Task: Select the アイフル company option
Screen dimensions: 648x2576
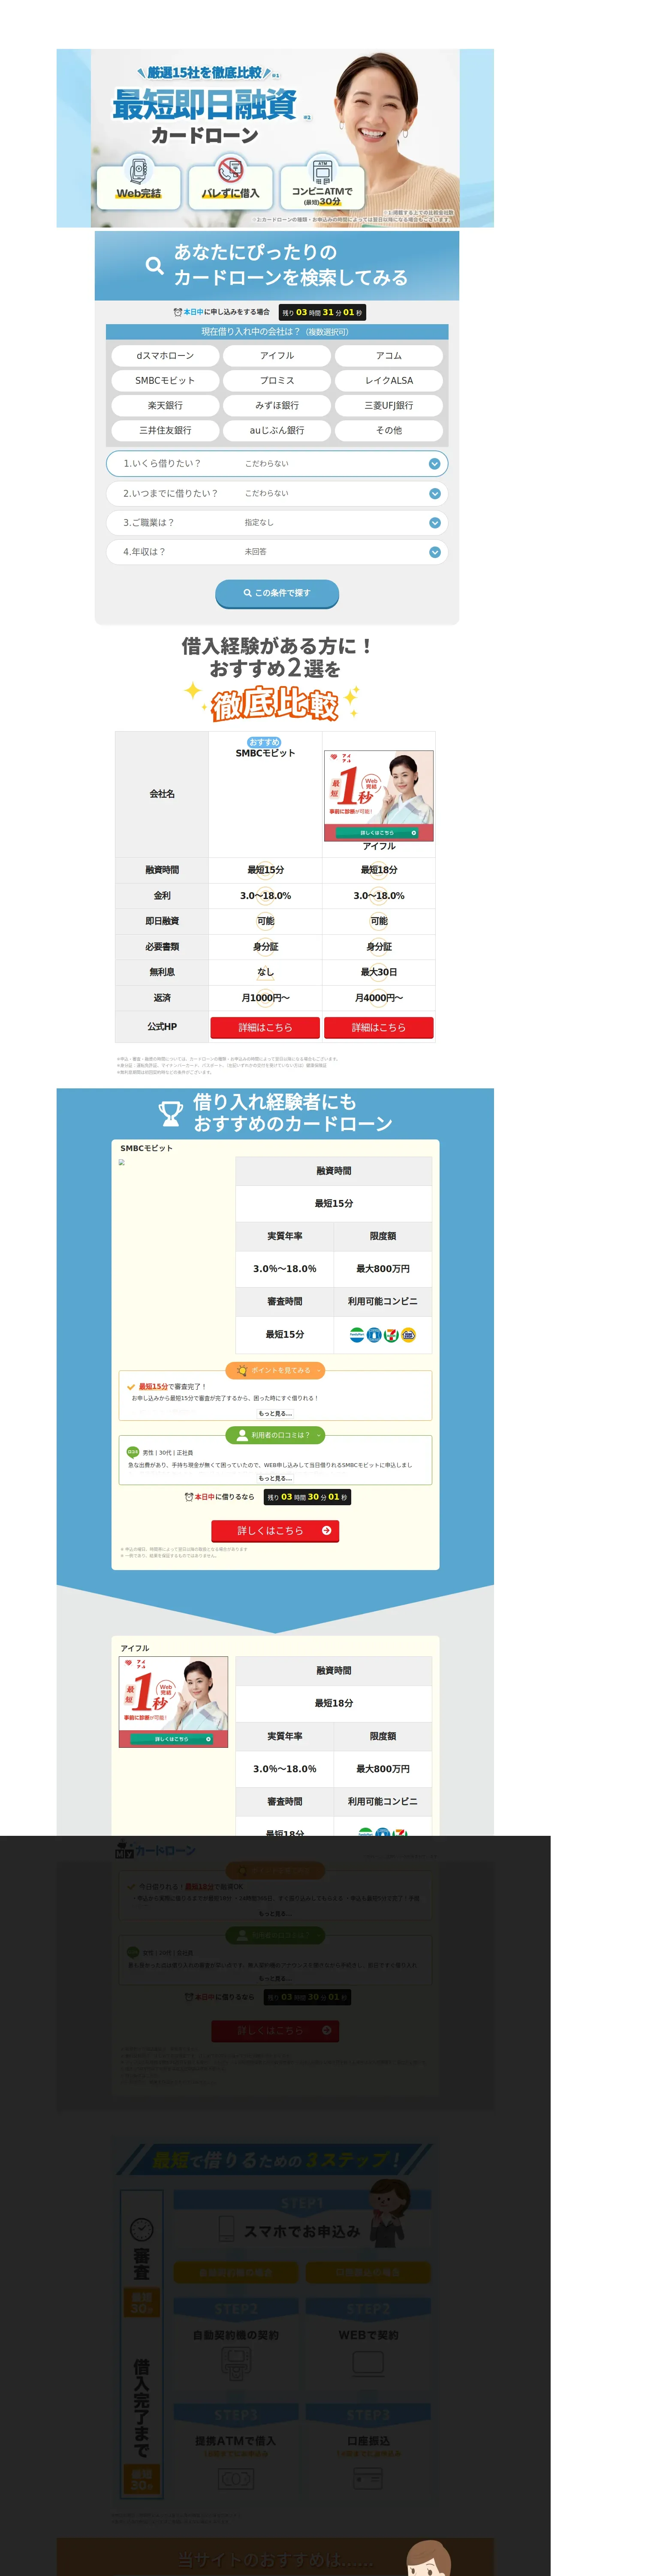Action: pyautogui.click(x=277, y=355)
